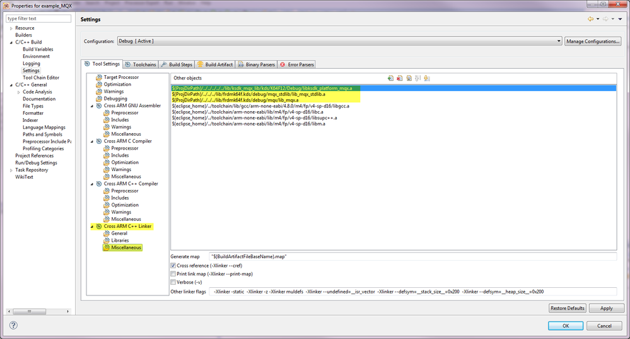Add a new entry to Other objects
The height and width of the screenshot is (339, 630).
(390, 78)
